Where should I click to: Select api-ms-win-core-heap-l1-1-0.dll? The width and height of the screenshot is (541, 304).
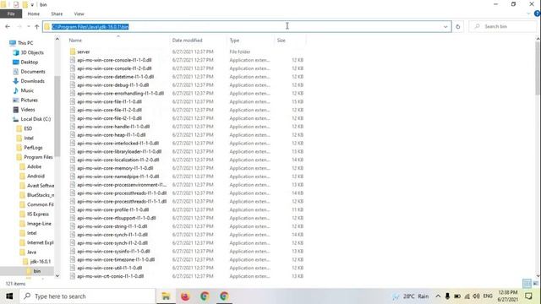click(x=111, y=135)
